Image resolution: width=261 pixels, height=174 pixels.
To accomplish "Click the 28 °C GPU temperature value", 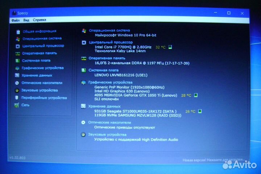I will click(x=186, y=96).
